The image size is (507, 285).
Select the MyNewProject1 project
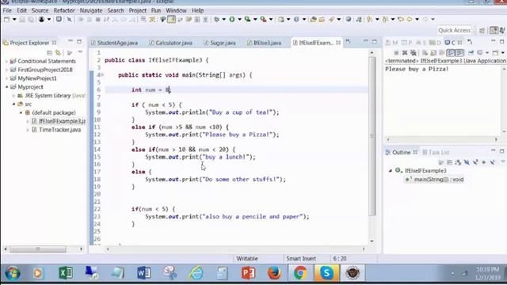(37, 78)
